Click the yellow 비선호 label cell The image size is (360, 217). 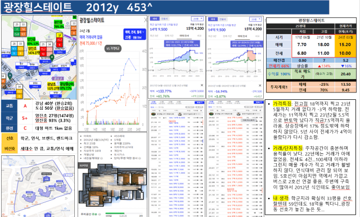click(x=10, y=149)
